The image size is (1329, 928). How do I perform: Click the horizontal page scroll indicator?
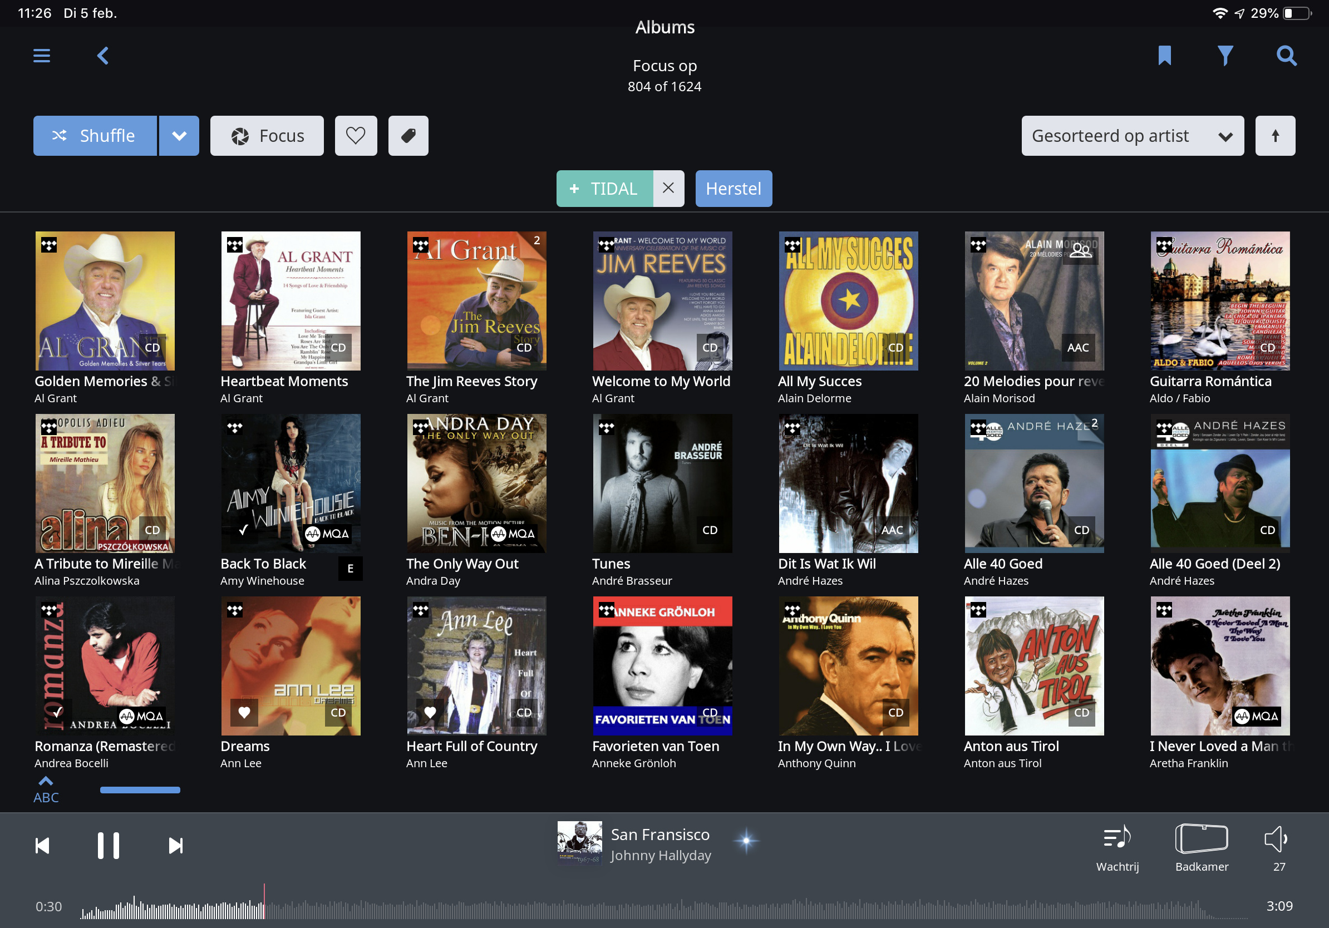coord(140,789)
